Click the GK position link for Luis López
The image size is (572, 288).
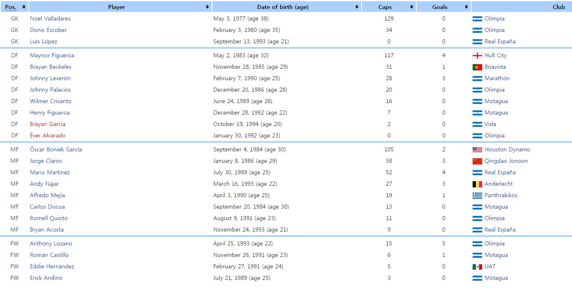click(x=15, y=41)
